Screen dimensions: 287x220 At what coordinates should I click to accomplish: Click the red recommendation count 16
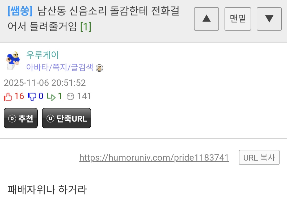pos(19,96)
